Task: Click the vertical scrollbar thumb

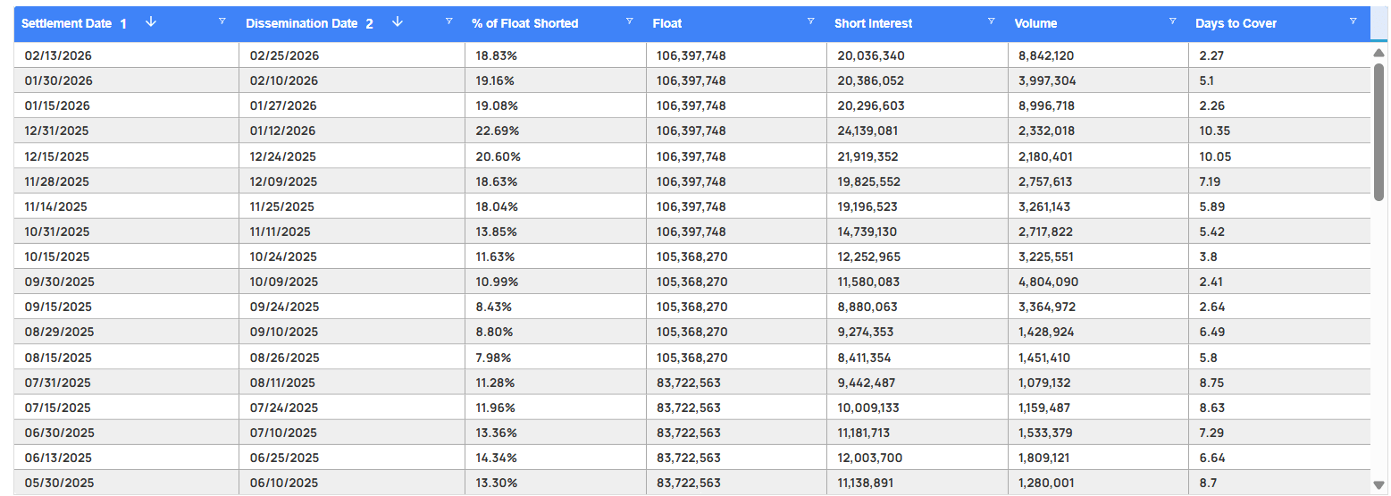Action: click(1378, 131)
